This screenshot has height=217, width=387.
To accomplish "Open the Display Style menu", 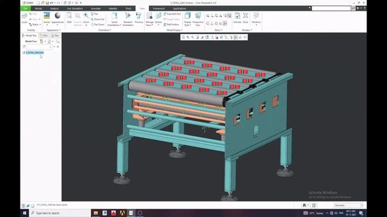I will point(187,19).
